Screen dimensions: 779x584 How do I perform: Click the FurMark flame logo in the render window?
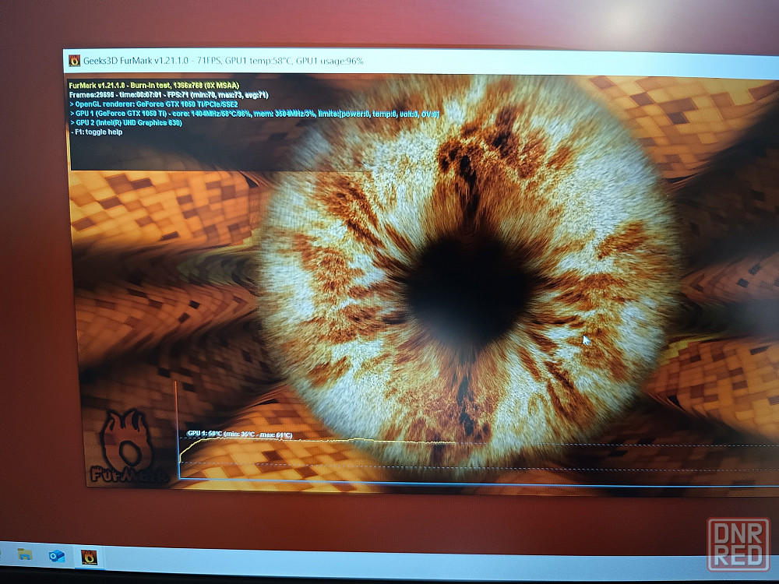[x=126, y=446]
